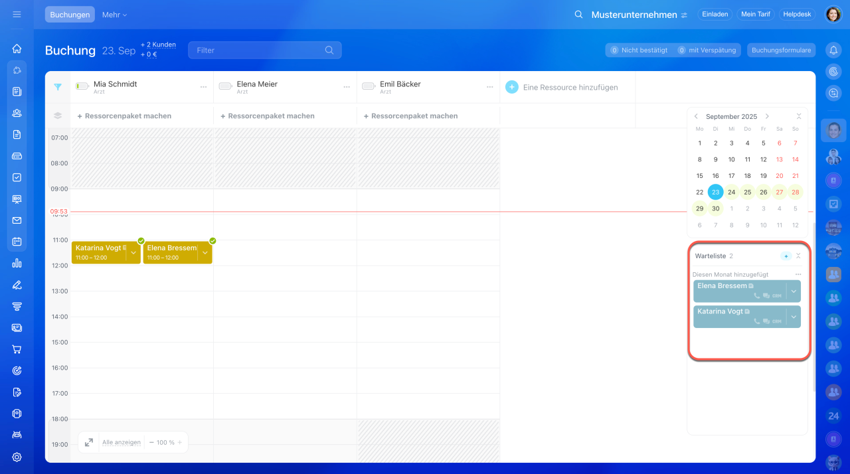Click the search magnifier in top bar
Image resolution: width=850 pixels, height=474 pixels.
(x=578, y=14)
